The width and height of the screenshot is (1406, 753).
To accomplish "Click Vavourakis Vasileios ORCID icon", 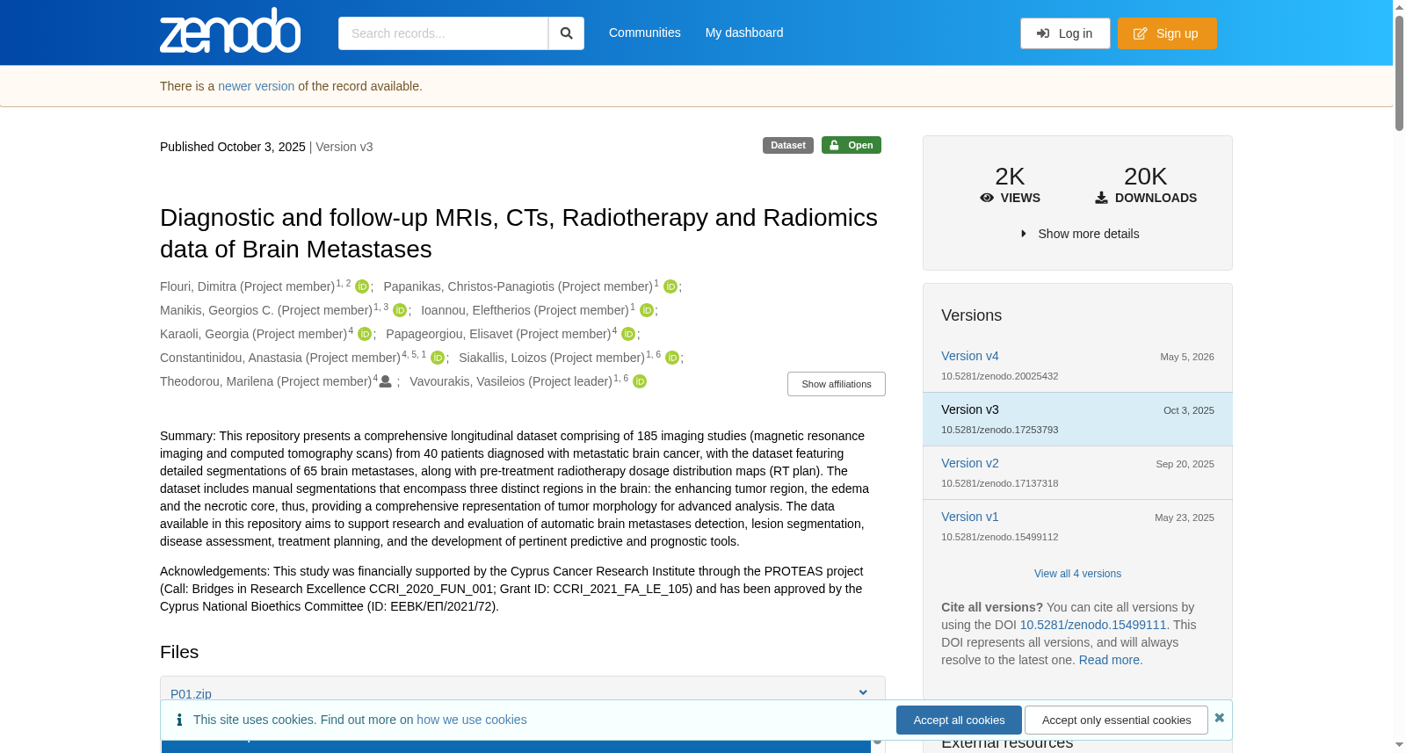I will (640, 381).
